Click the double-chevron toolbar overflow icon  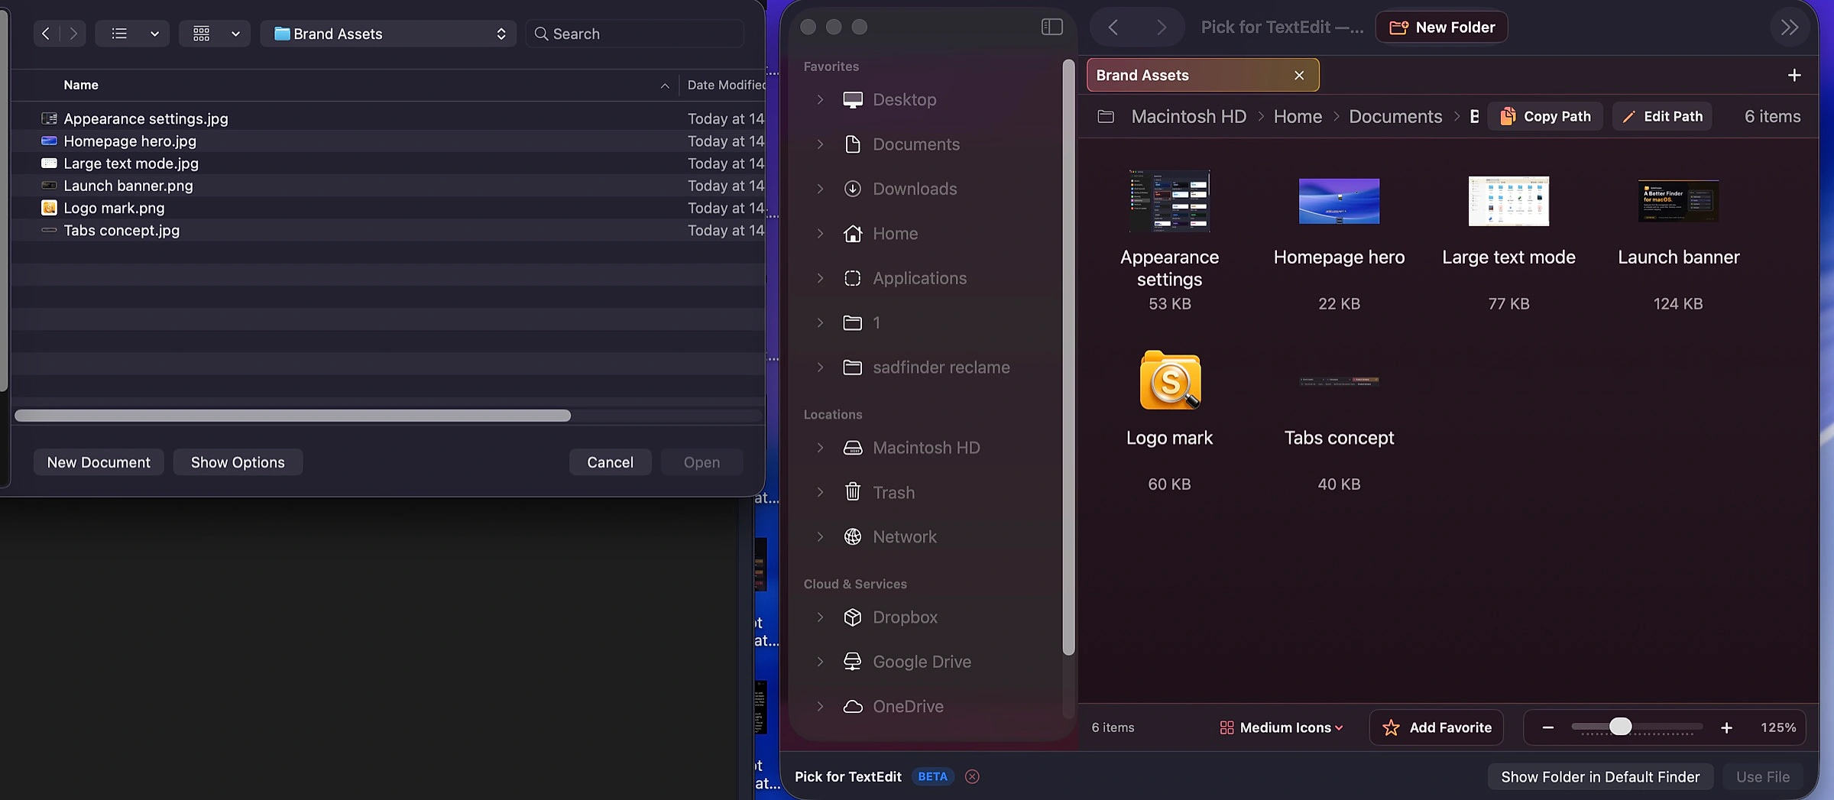pos(1790,28)
